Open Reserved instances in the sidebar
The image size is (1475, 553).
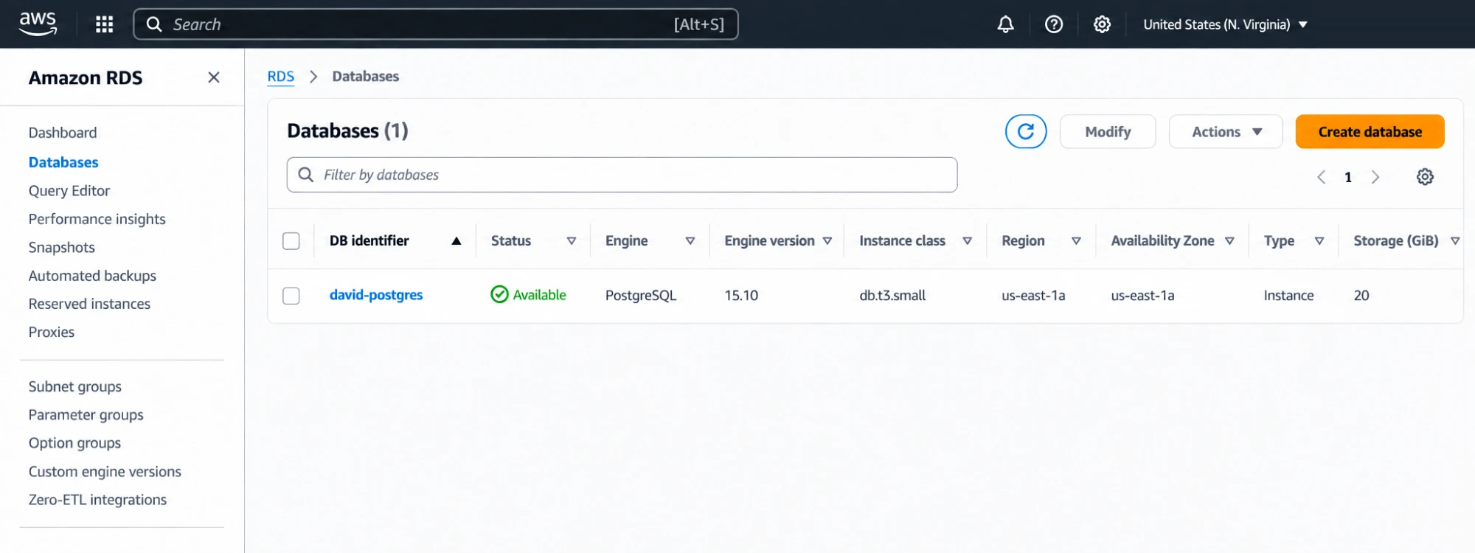point(89,304)
